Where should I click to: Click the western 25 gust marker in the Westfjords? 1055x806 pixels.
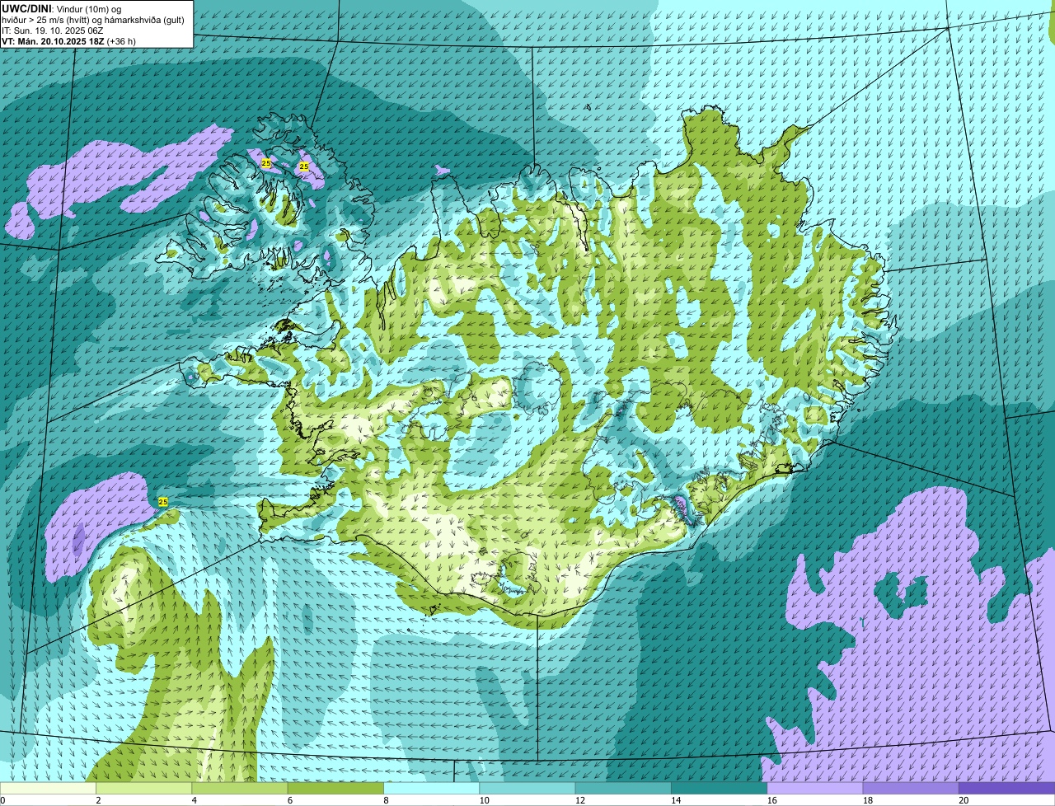tap(265, 163)
